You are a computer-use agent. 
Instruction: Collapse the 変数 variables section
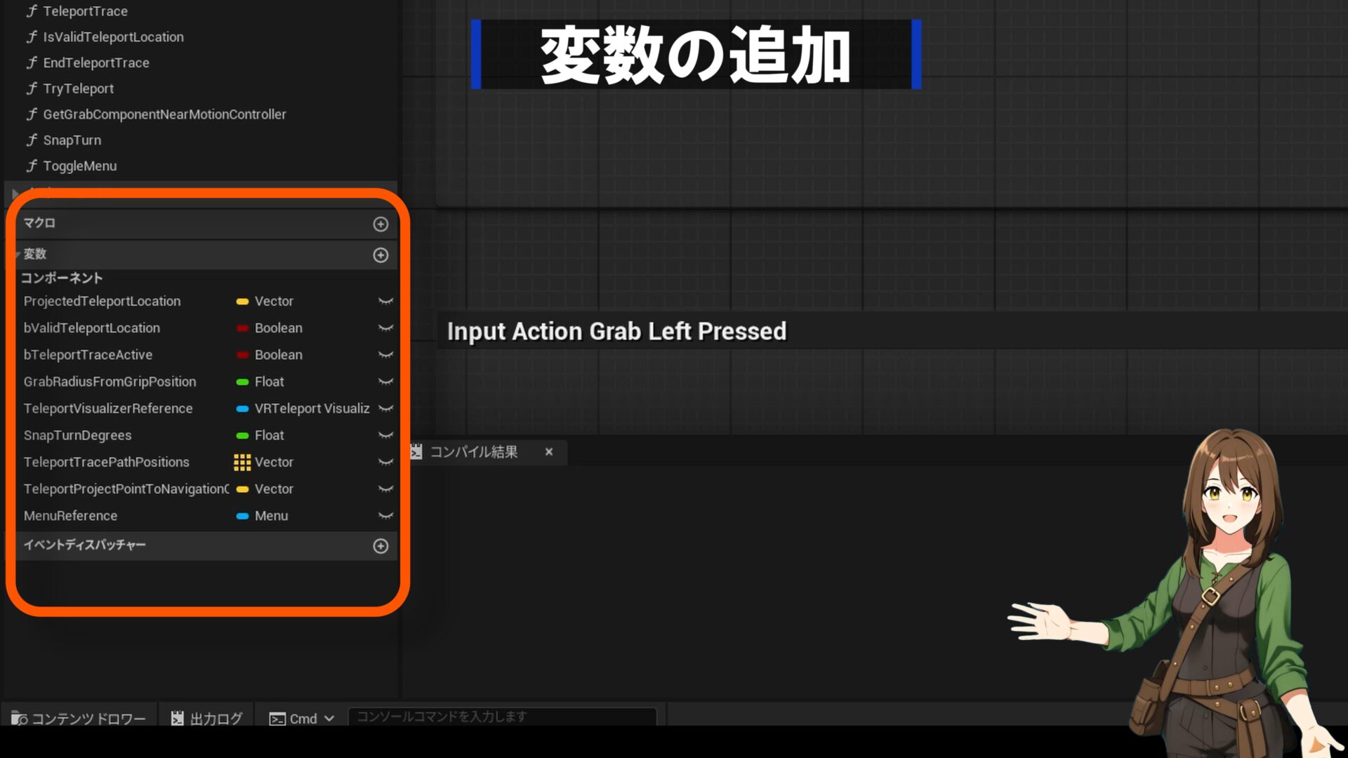coord(18,254)
